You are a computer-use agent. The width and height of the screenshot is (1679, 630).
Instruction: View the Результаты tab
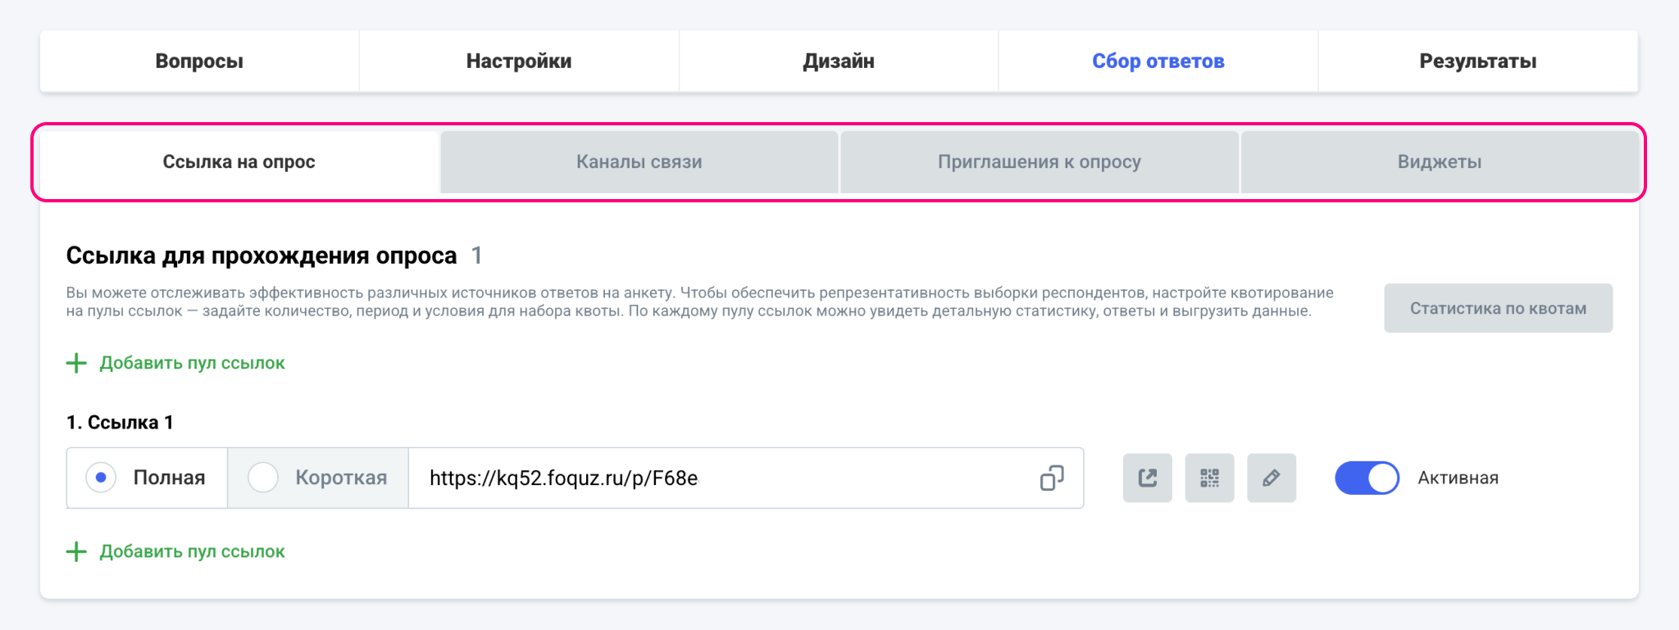pos(1477,61)
